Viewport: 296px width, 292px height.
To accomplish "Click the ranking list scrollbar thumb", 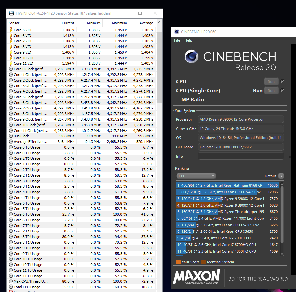I will 282,215.
